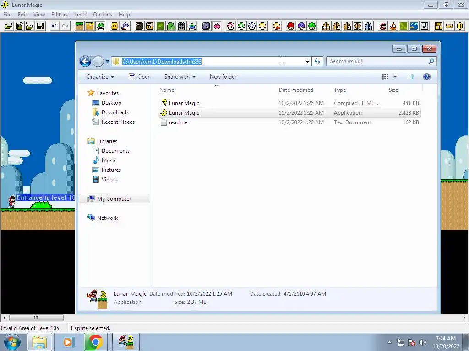
Task: Open the View menu
Action: (x=39, y=14)
